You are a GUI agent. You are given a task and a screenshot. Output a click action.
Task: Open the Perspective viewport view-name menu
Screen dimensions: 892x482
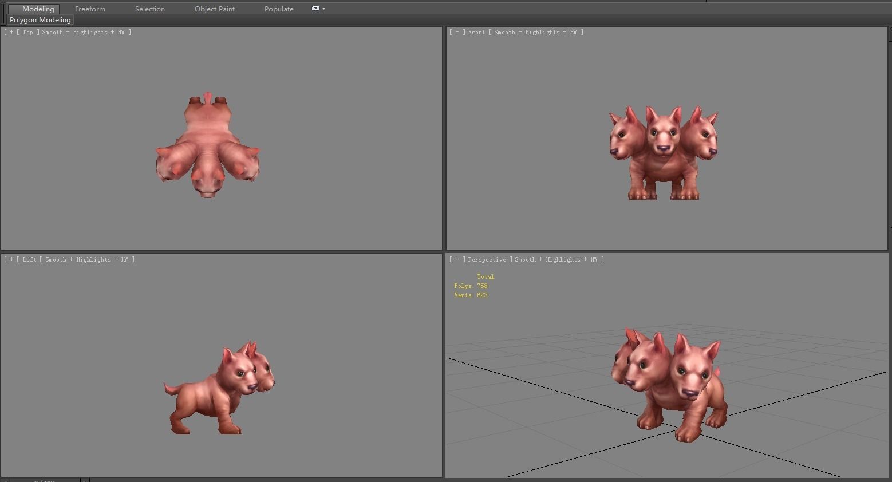(487, 259)
